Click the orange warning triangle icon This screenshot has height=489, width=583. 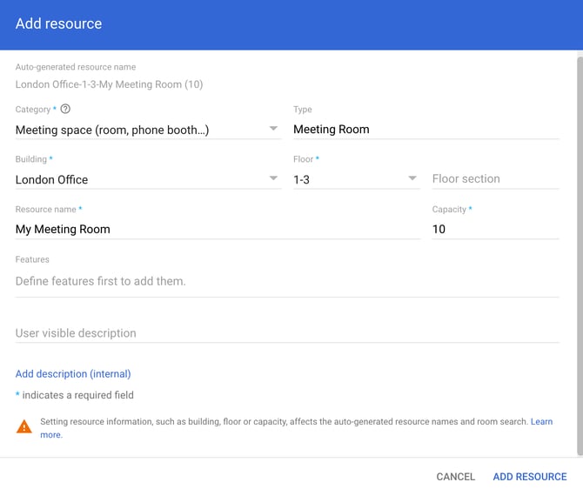click(23, 426)
